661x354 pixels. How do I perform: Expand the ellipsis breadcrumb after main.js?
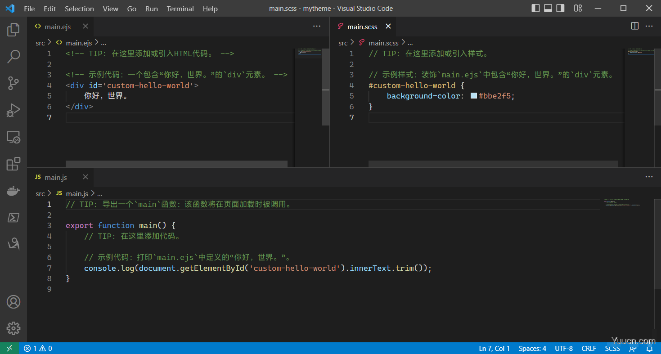100,193
